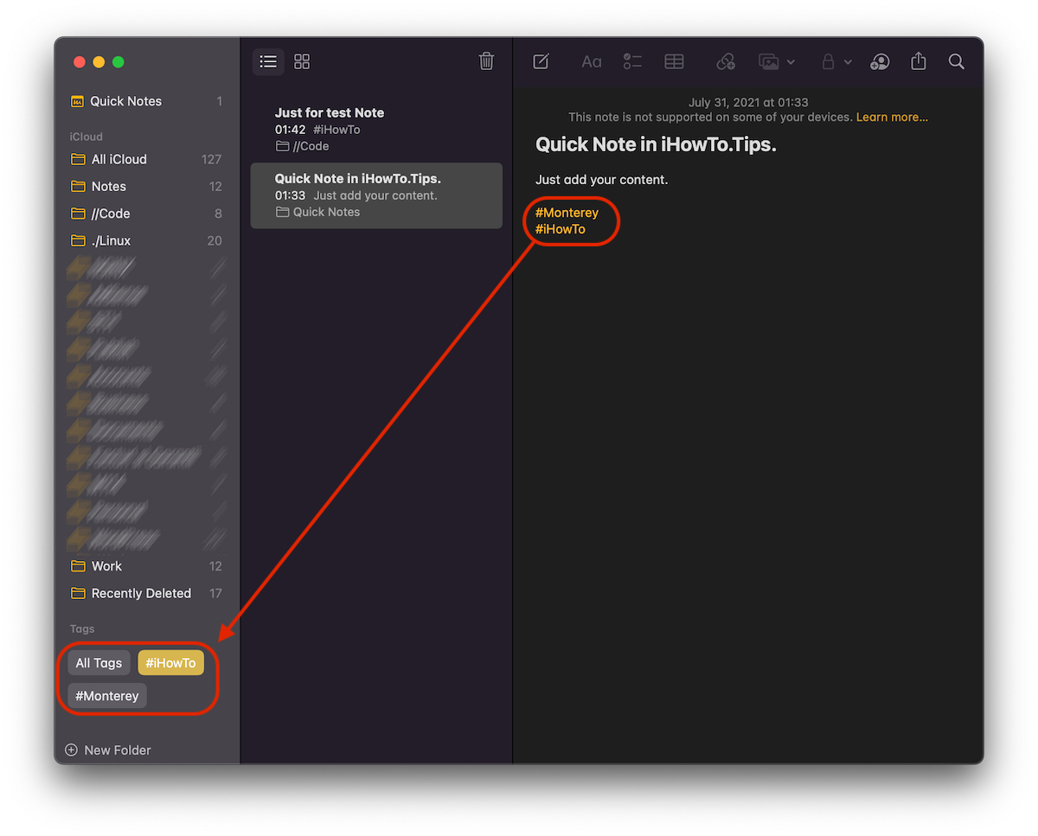Click the compose new note icon
The image size is (1038, 836).
point(541,61)
